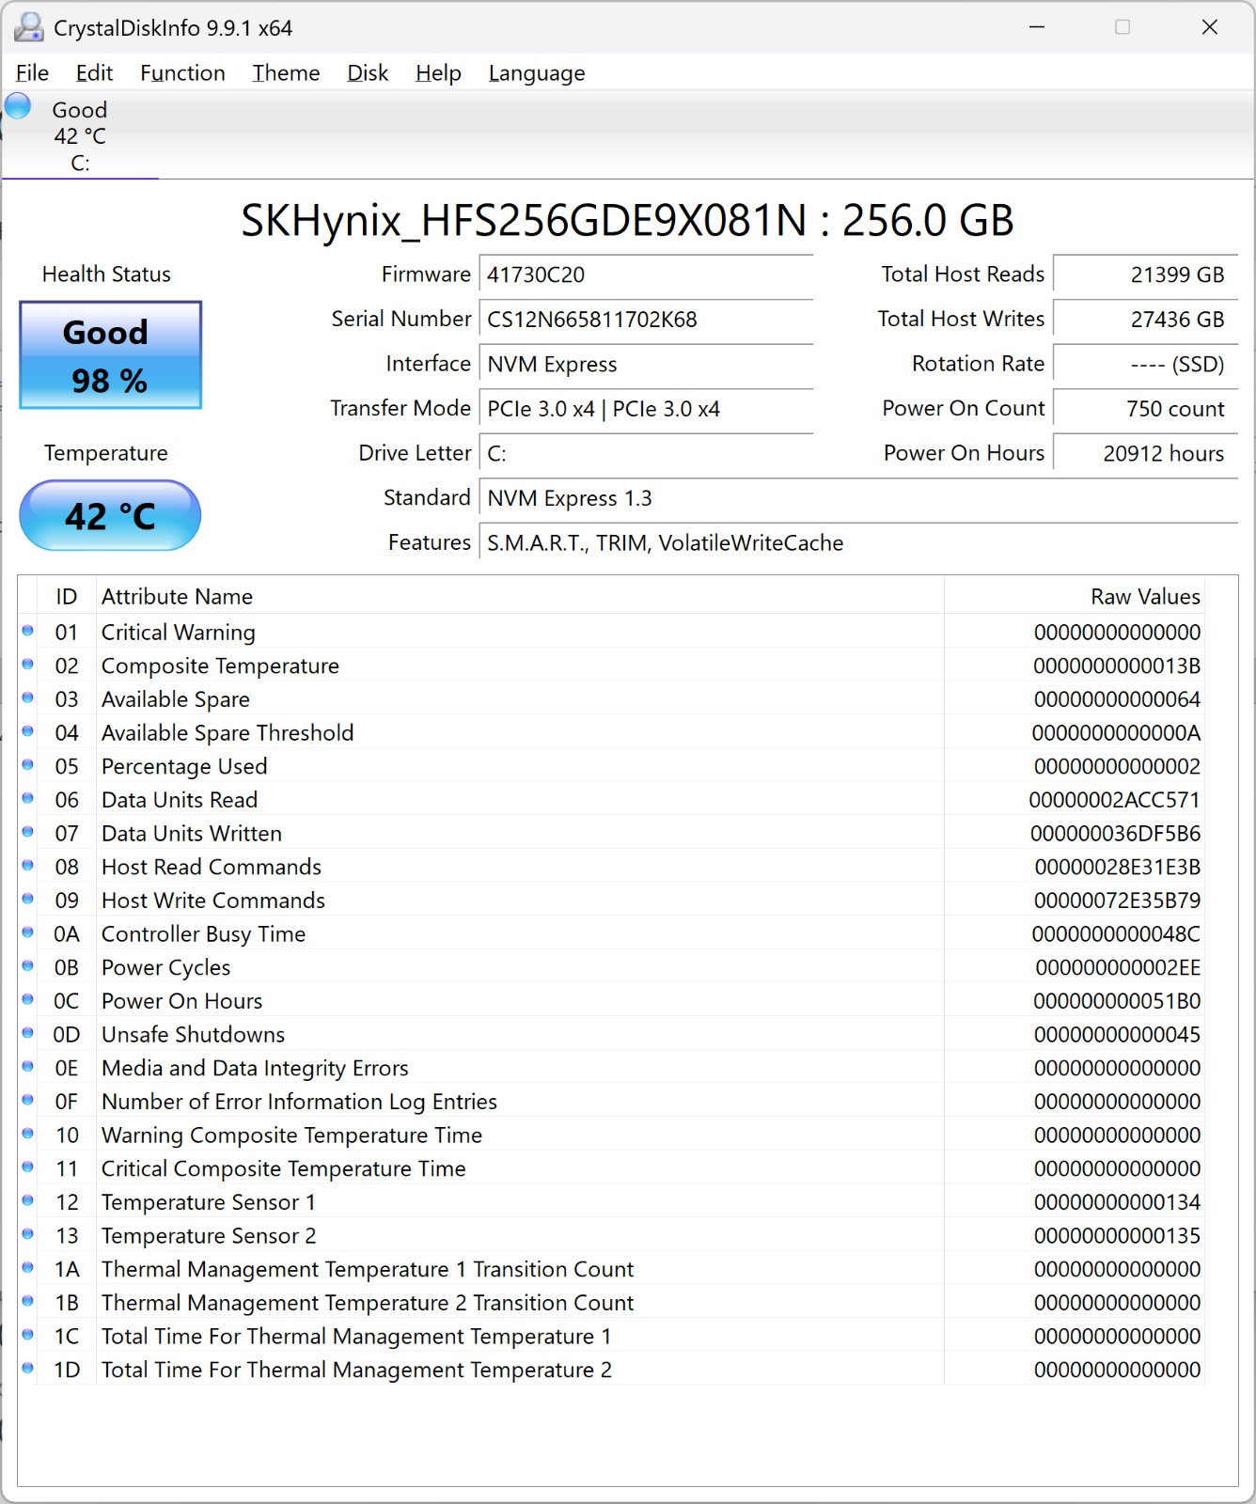This screenshot has height=1504, width=1256.
Task: Click the CrystalDiskInfo app icon in title bar
Action: pos(28,27)
